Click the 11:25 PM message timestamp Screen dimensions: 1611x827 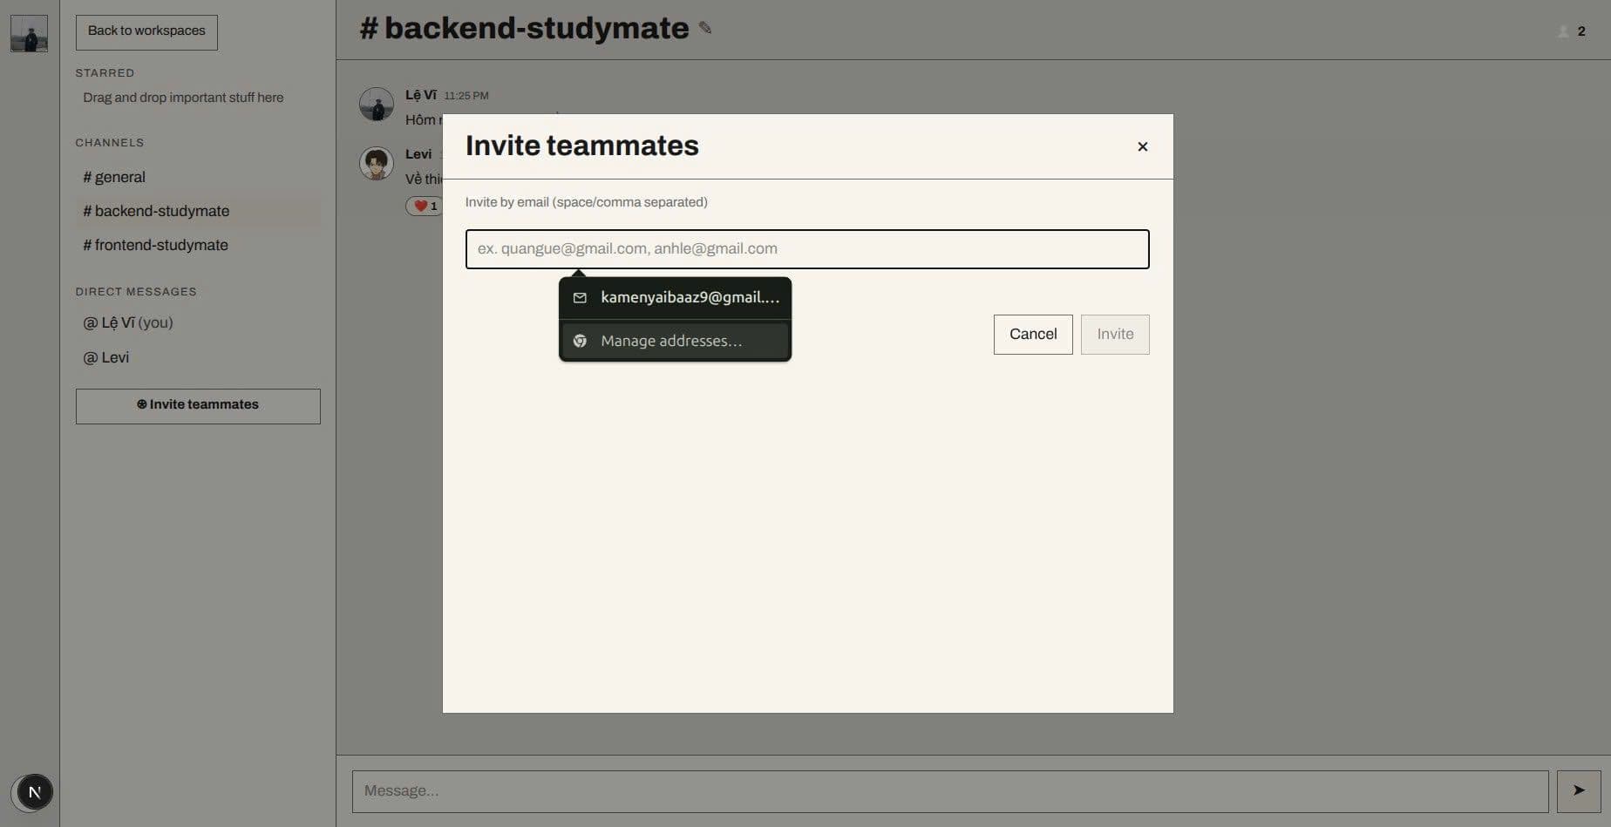click(466, 96)
